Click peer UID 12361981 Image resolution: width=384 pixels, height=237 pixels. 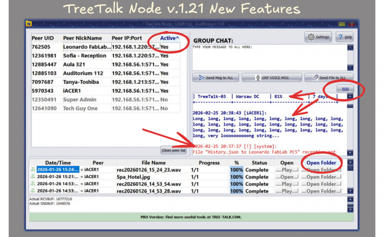pyautogui.click(x=44, y=55)
